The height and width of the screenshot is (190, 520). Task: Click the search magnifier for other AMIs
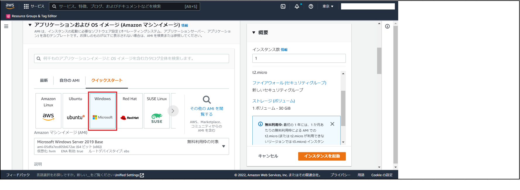coord(207,100)
